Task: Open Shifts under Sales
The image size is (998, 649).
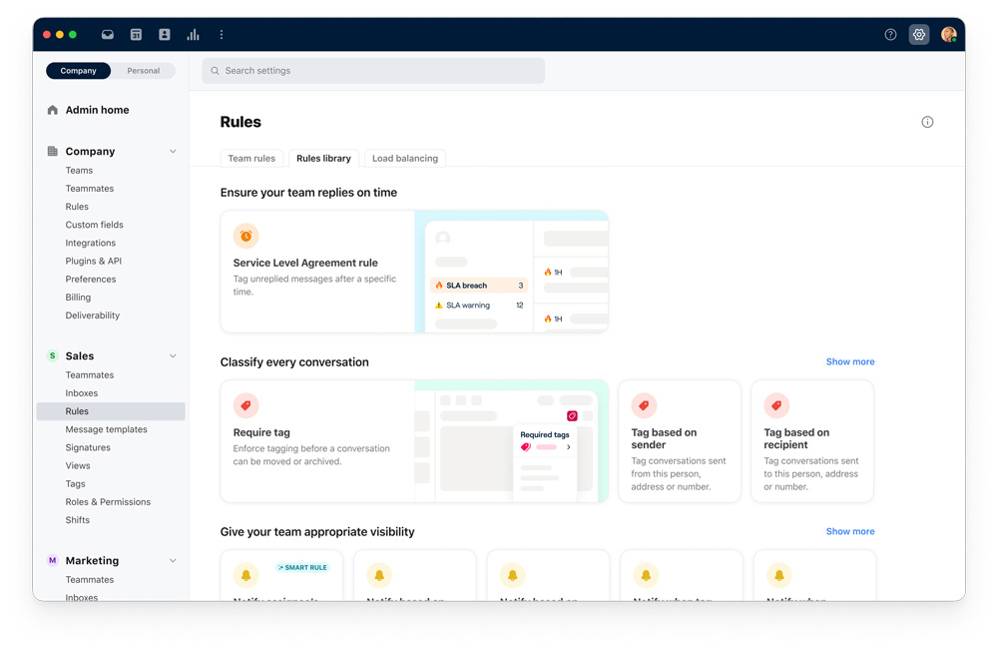Action: [77, 520]
